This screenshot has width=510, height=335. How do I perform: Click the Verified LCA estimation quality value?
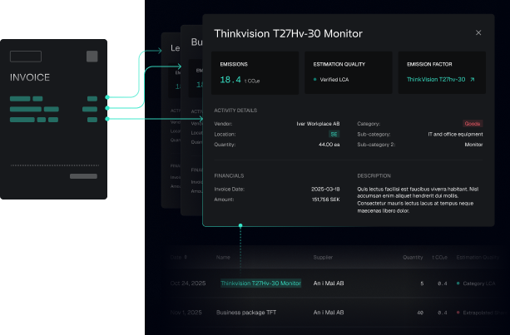[x=334, y=79]
